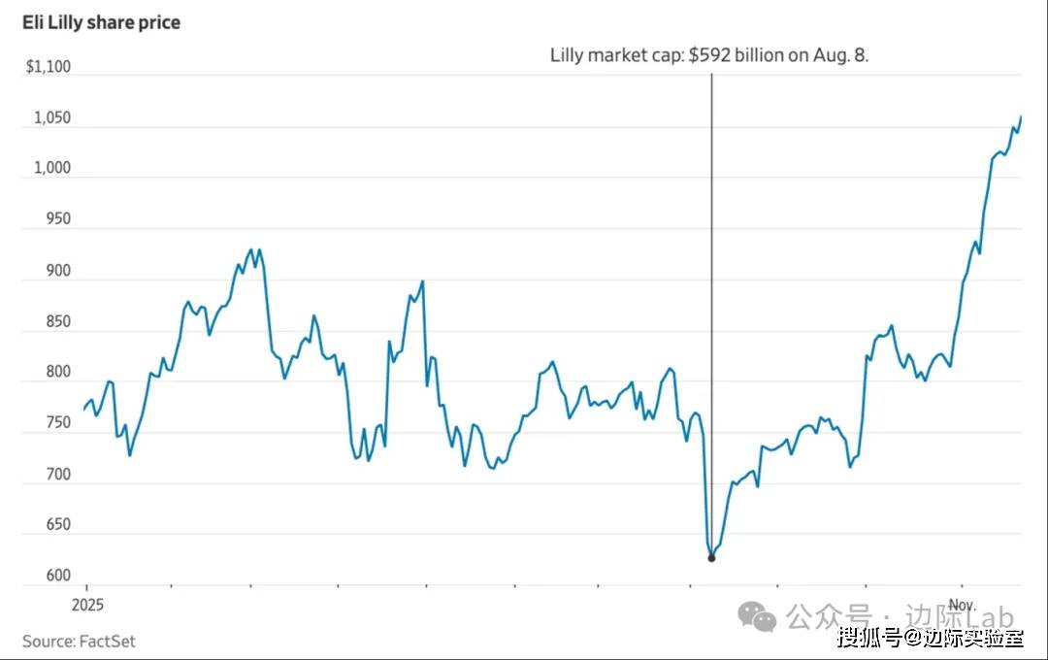Select the 950 y-axis label
Viewport: 1048px width, 660px height.
[x=57, y=219]
